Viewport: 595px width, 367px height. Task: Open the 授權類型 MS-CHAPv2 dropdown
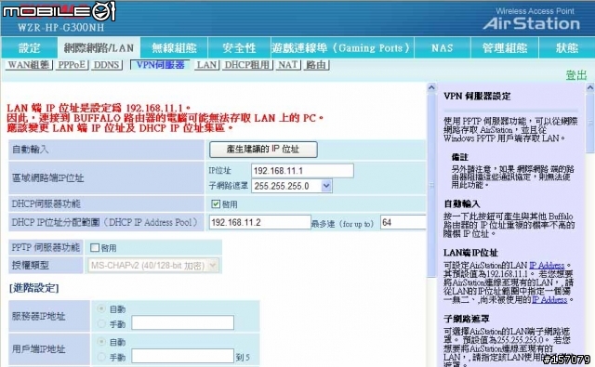click(x=152, y=266)
